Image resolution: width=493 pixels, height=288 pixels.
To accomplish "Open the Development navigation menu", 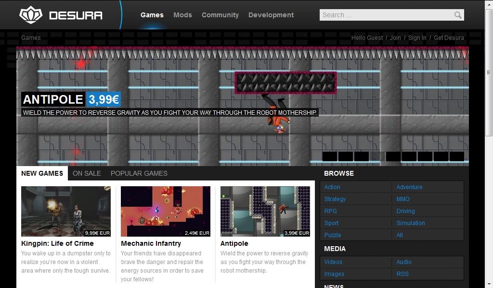I will point(271,15).
